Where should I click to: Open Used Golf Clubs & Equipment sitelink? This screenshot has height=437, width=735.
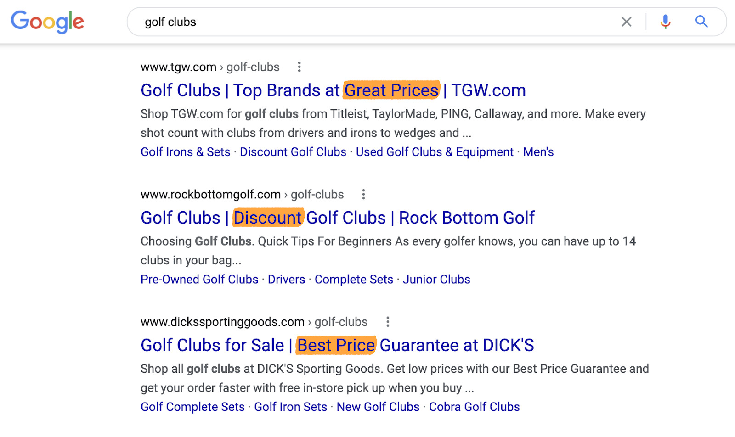pyautogui.click(x=435, y=152)
